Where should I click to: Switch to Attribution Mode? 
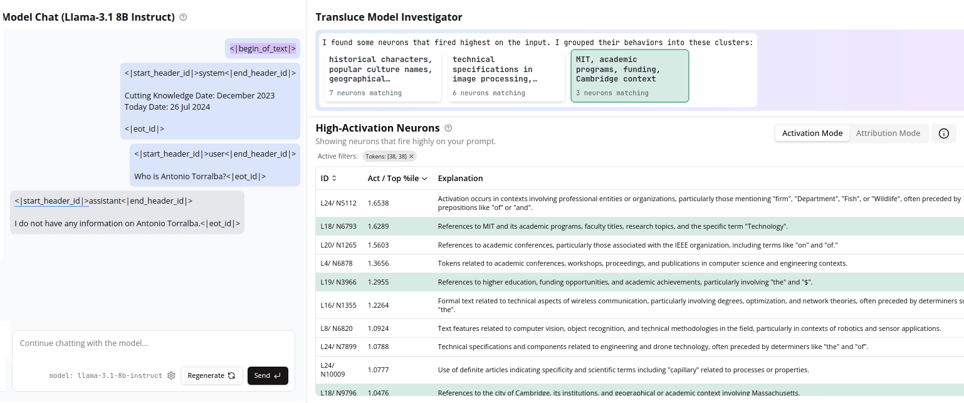(888, 133)
